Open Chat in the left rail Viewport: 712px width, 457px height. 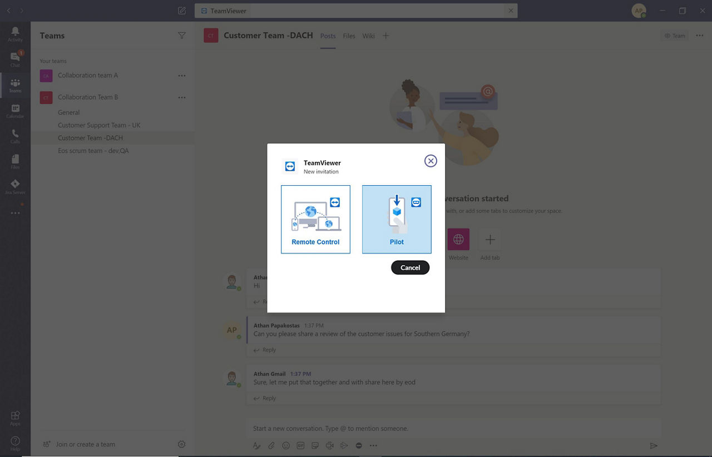click(x=15, y=59)
